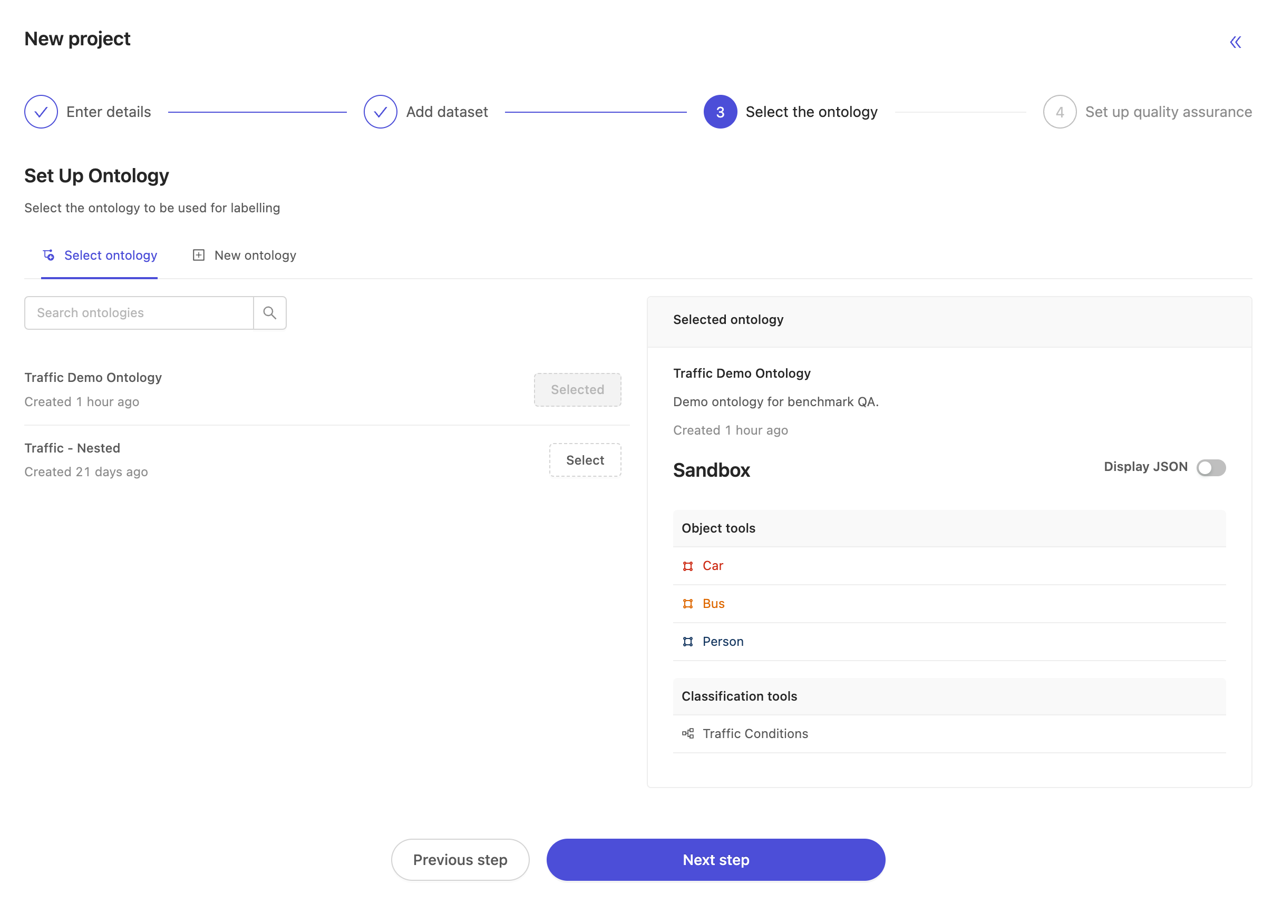Image resolution: width=1282 pixels, height=904 pixels.
Task: Select the Traffic - Nested ontology
Action: click(585, 460)
